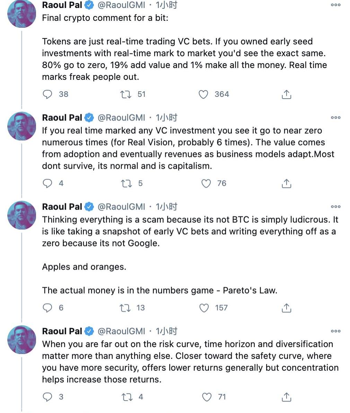Reply to the 'Final crypto comment' tweet
350x413 pixels.
[47, 94]
